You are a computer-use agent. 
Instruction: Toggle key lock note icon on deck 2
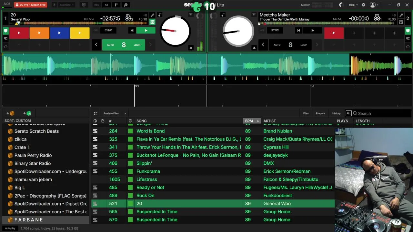[223, 15]
